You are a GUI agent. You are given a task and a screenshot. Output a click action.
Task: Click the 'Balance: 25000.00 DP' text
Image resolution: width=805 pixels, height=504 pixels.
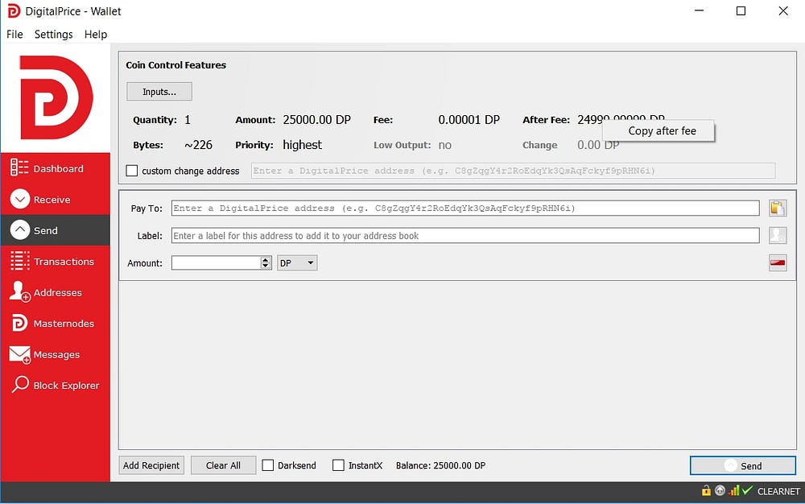tap(440, 465)
